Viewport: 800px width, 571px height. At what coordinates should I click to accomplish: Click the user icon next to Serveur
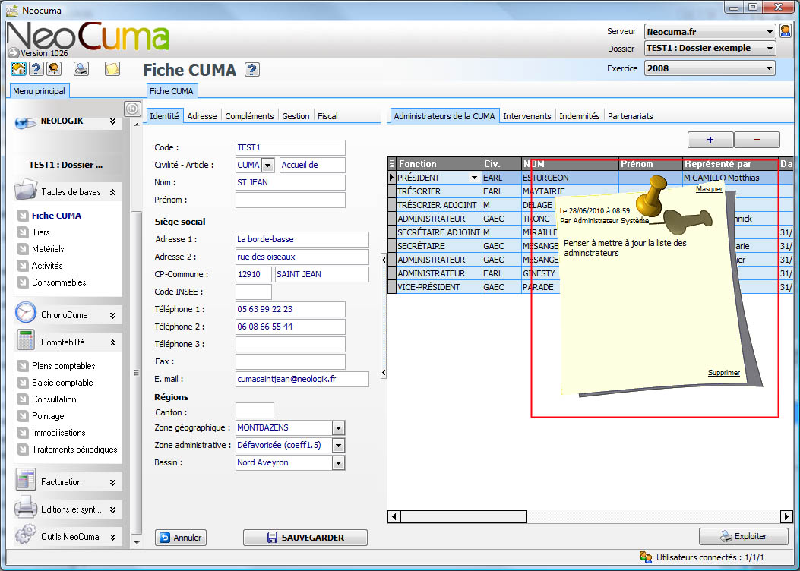(786, 32)
